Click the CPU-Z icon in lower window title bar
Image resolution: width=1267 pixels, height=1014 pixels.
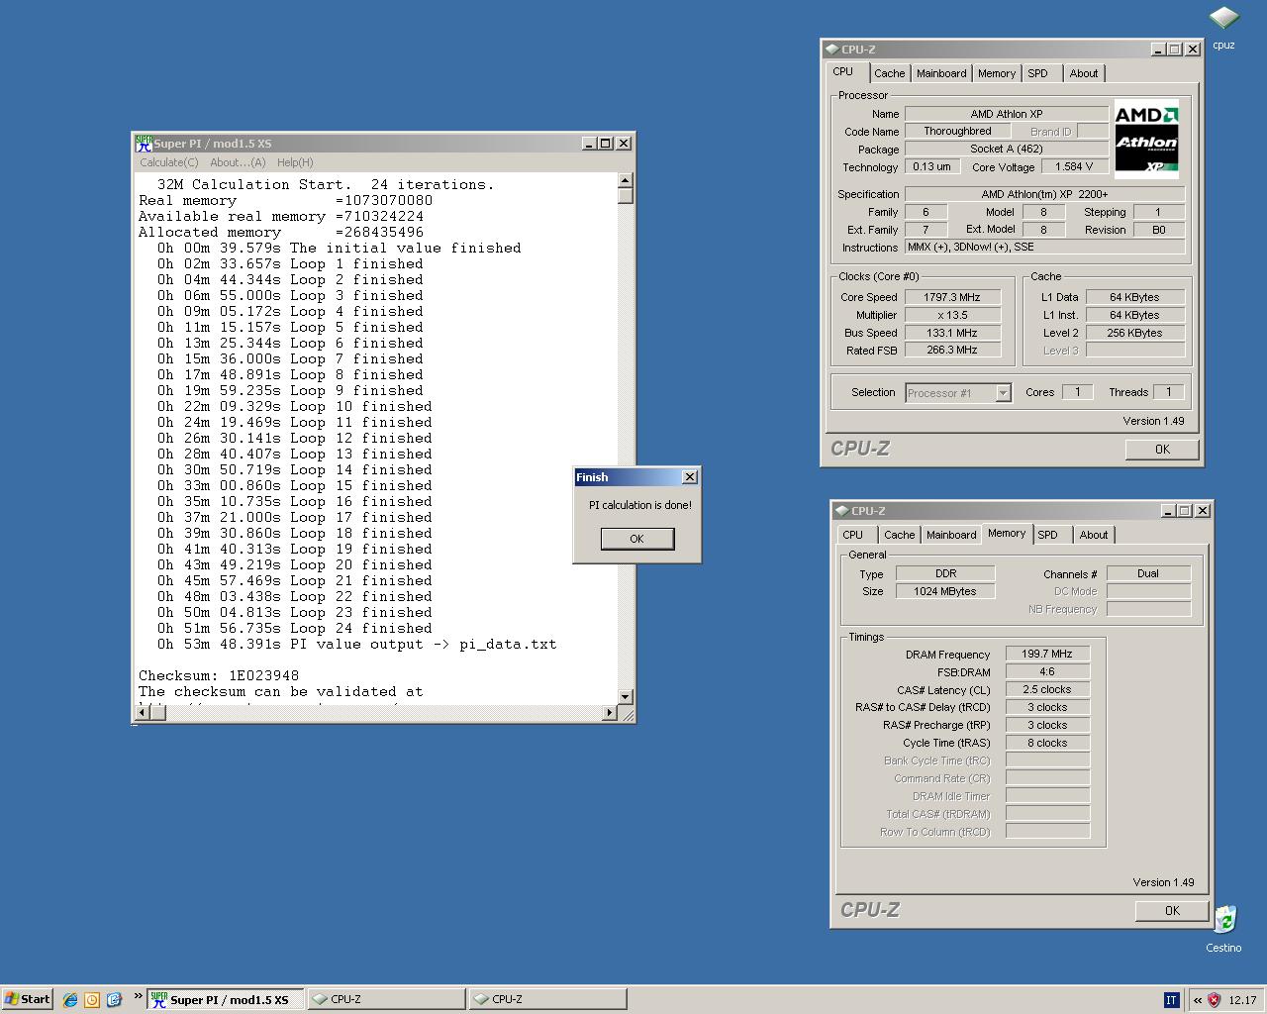pyautogui.click(x=841, y=510)
